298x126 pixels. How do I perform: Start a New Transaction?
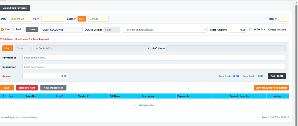pos(54,88)
